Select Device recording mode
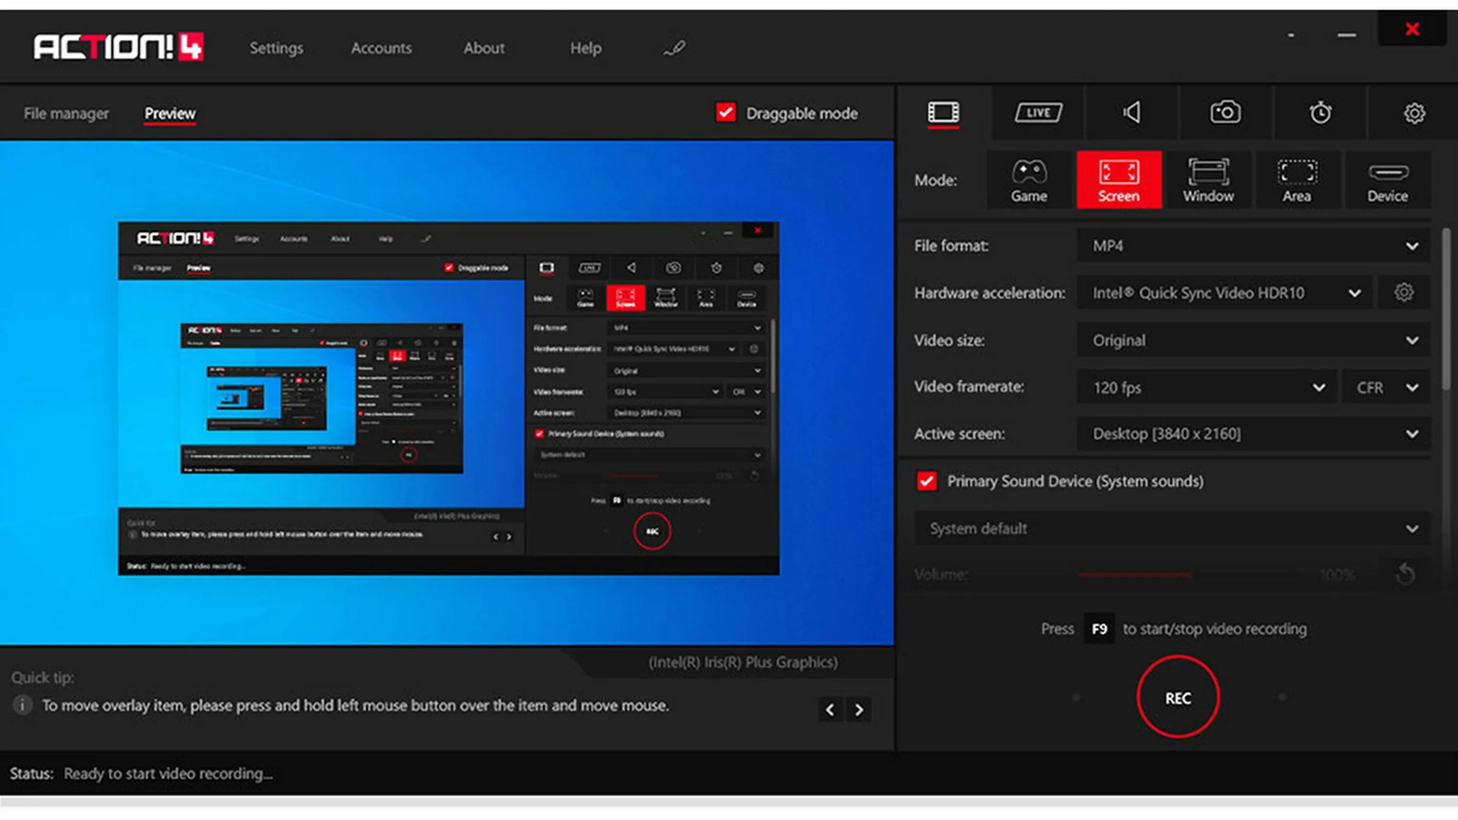The height and width of the screenshot is (820, 1458). [1387, 180]
